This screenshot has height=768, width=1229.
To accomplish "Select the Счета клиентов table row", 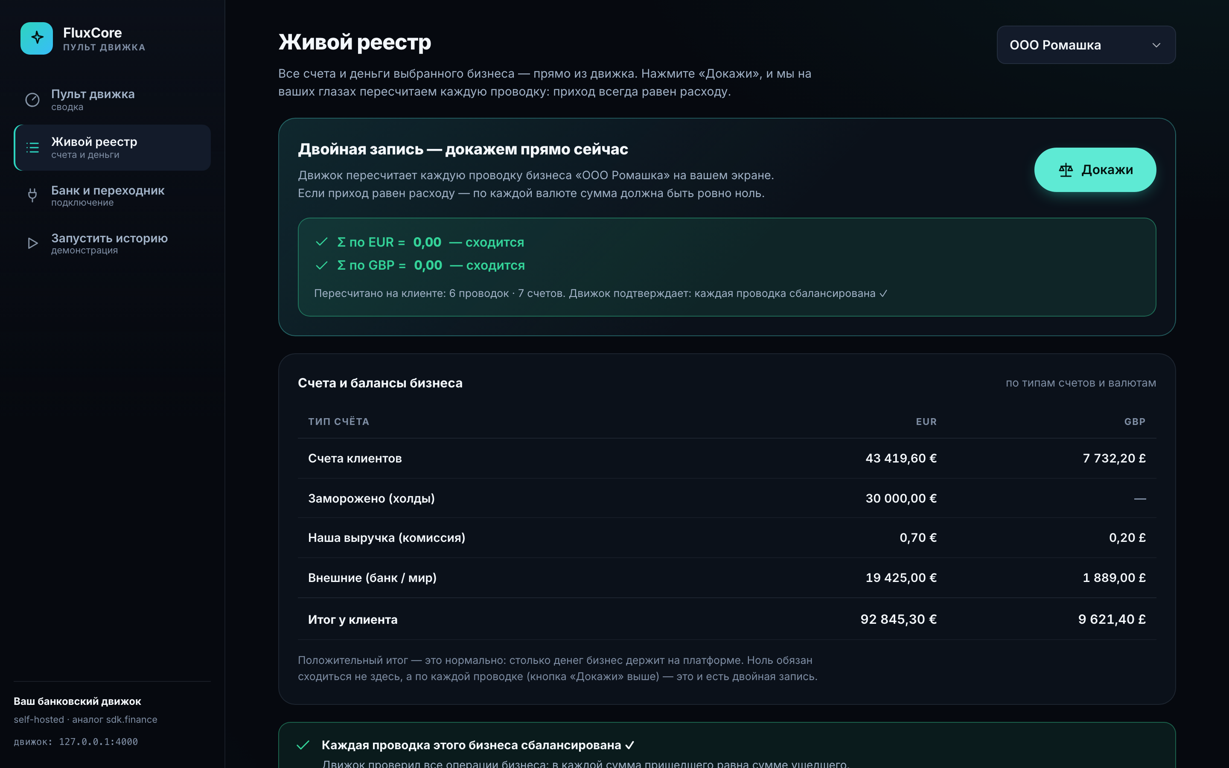I will (x=727, y=458).
